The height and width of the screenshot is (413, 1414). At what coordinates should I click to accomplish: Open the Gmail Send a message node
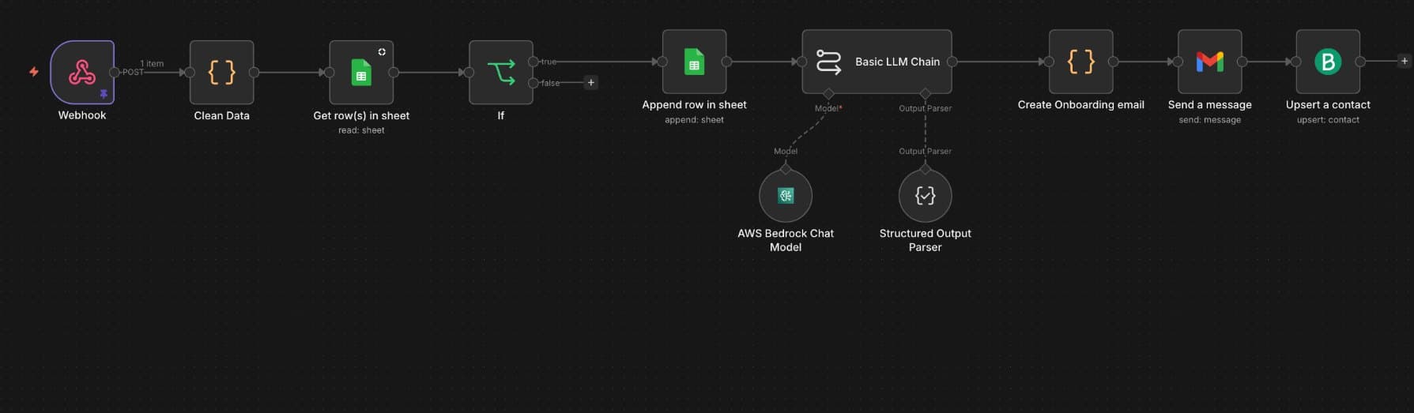pyautogui.click(x=1210, y=62)
